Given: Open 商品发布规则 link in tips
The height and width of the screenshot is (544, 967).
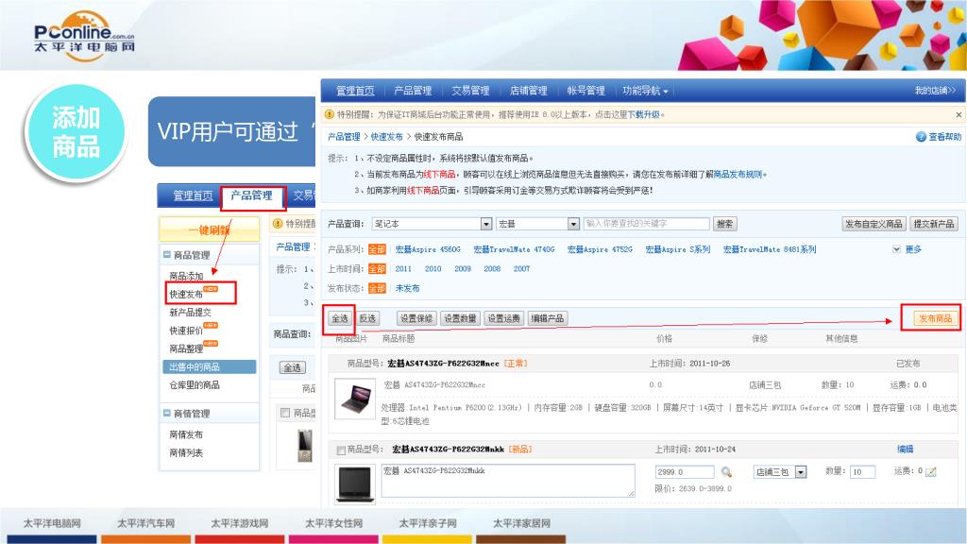Looking at the screenshot, I should click(x=738, y=175).
